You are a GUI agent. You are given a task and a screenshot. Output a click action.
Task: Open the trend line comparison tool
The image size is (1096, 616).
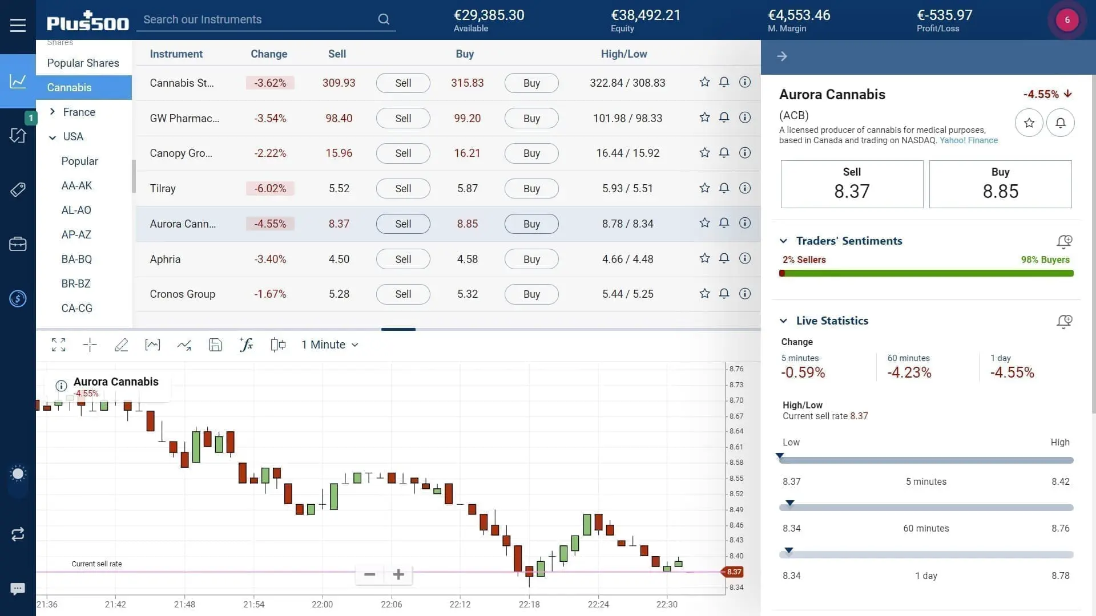184,345
